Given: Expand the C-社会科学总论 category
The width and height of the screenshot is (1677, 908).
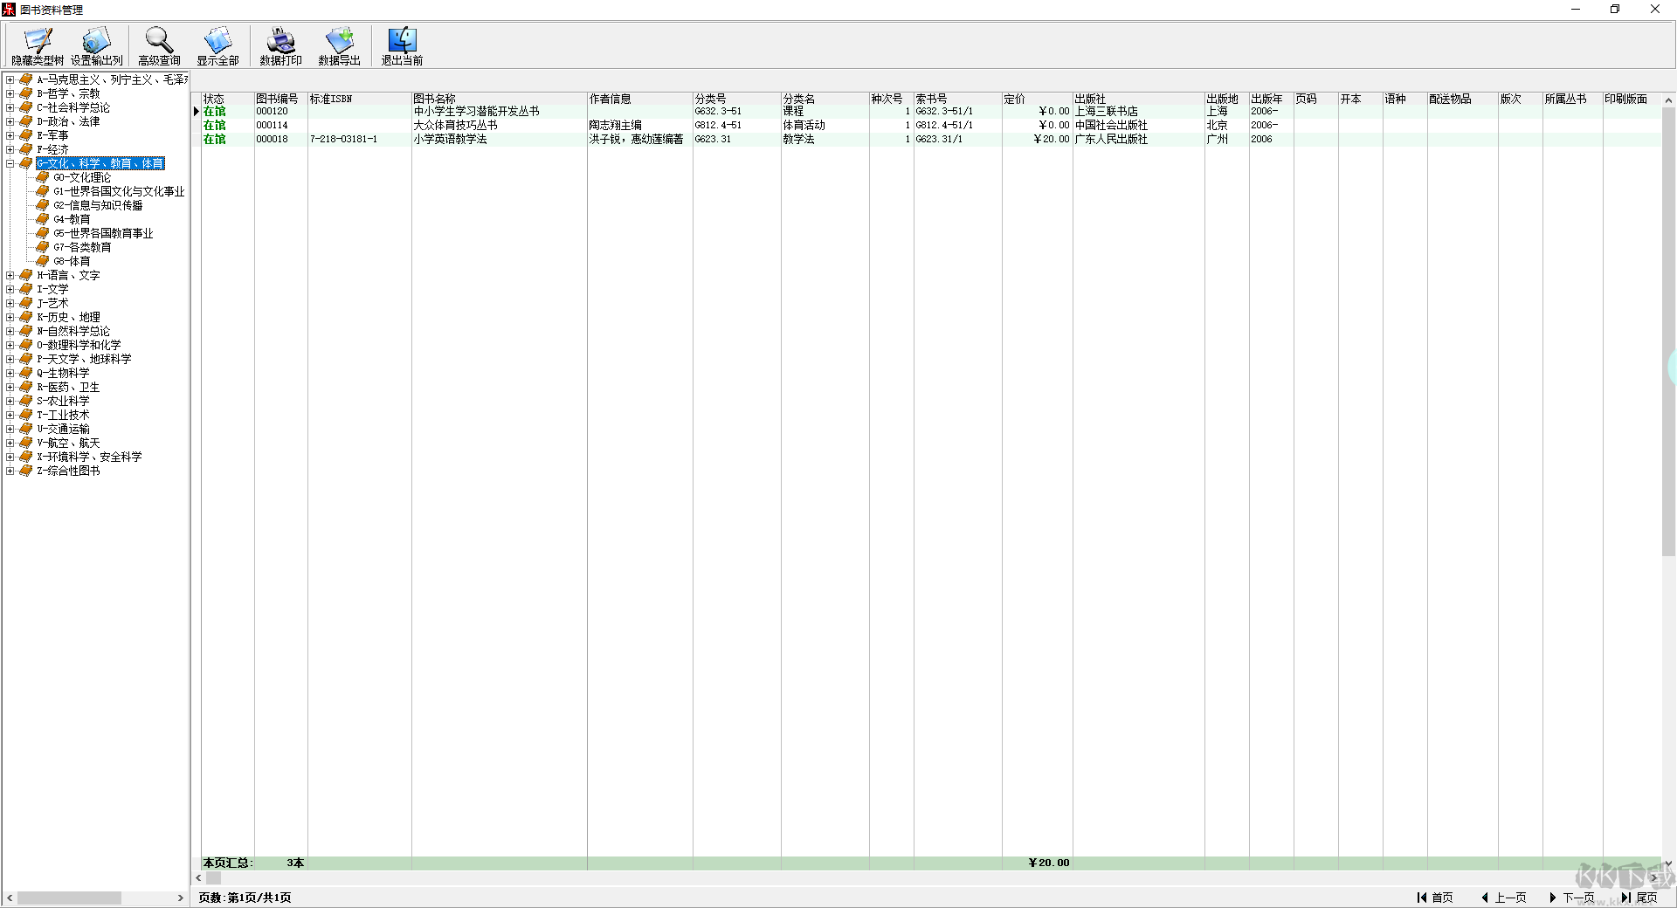Looking at the screenshot, I should (x=10, y=107).
